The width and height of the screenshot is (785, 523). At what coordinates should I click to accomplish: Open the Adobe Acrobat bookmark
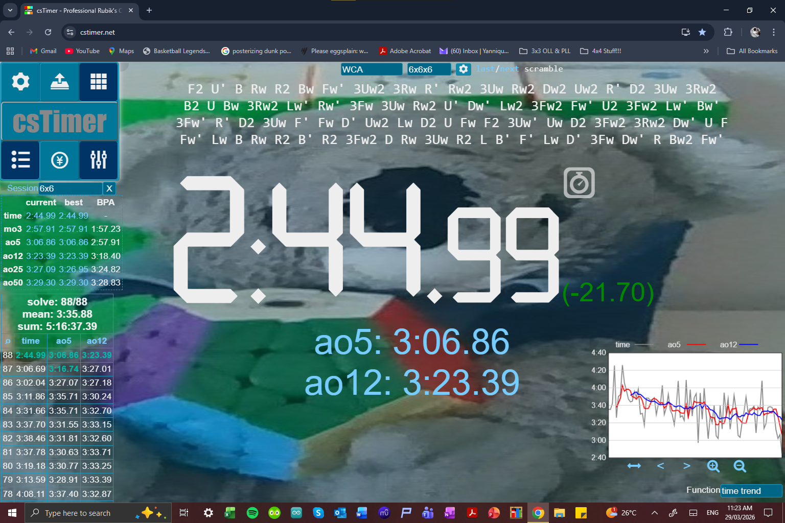point(405,51)
